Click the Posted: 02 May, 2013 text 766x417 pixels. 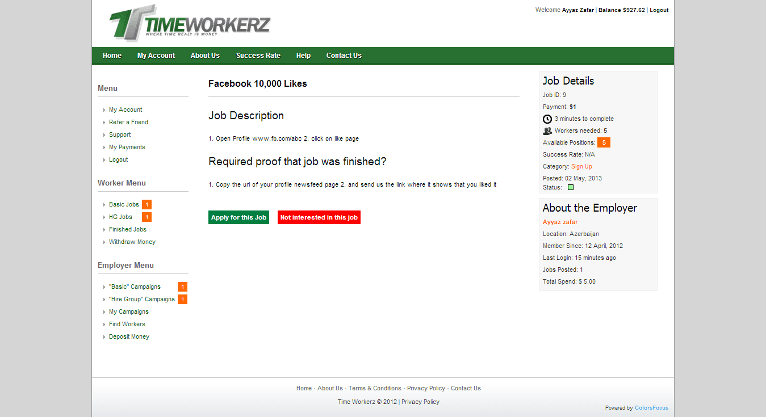click(x=572, y=179)
